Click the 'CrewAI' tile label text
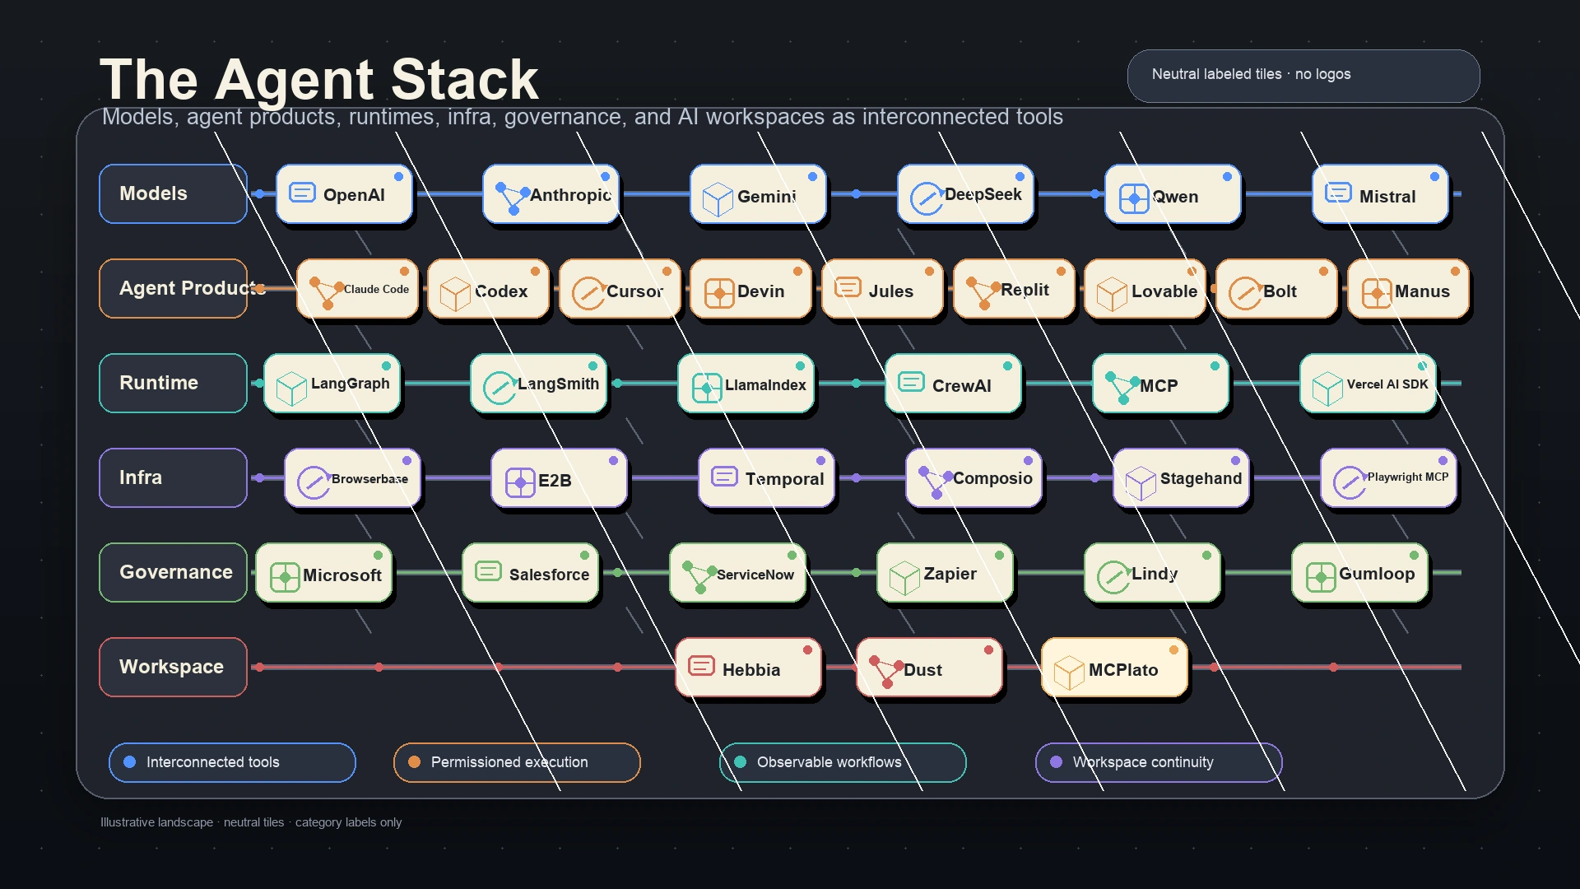1580x889 pixels. [x=961, y=386]
